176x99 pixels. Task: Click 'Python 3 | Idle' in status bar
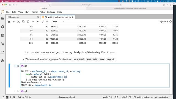click(24, 97)
